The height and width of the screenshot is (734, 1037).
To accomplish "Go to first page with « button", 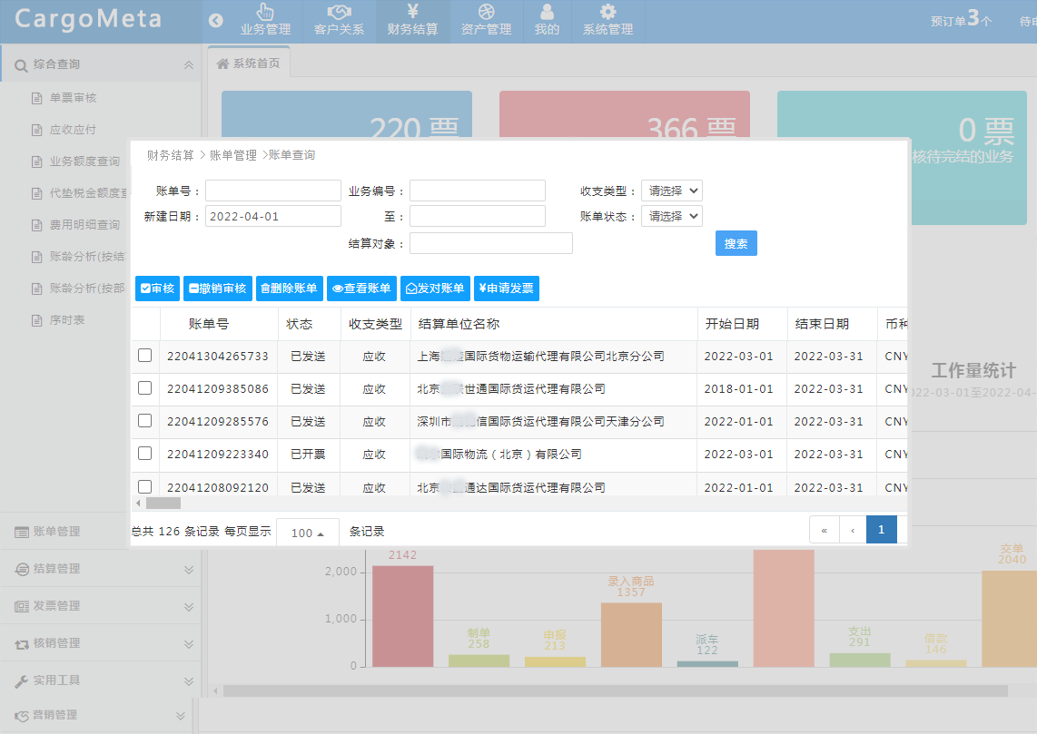I will pyautogui.click(x=824, y=530).
